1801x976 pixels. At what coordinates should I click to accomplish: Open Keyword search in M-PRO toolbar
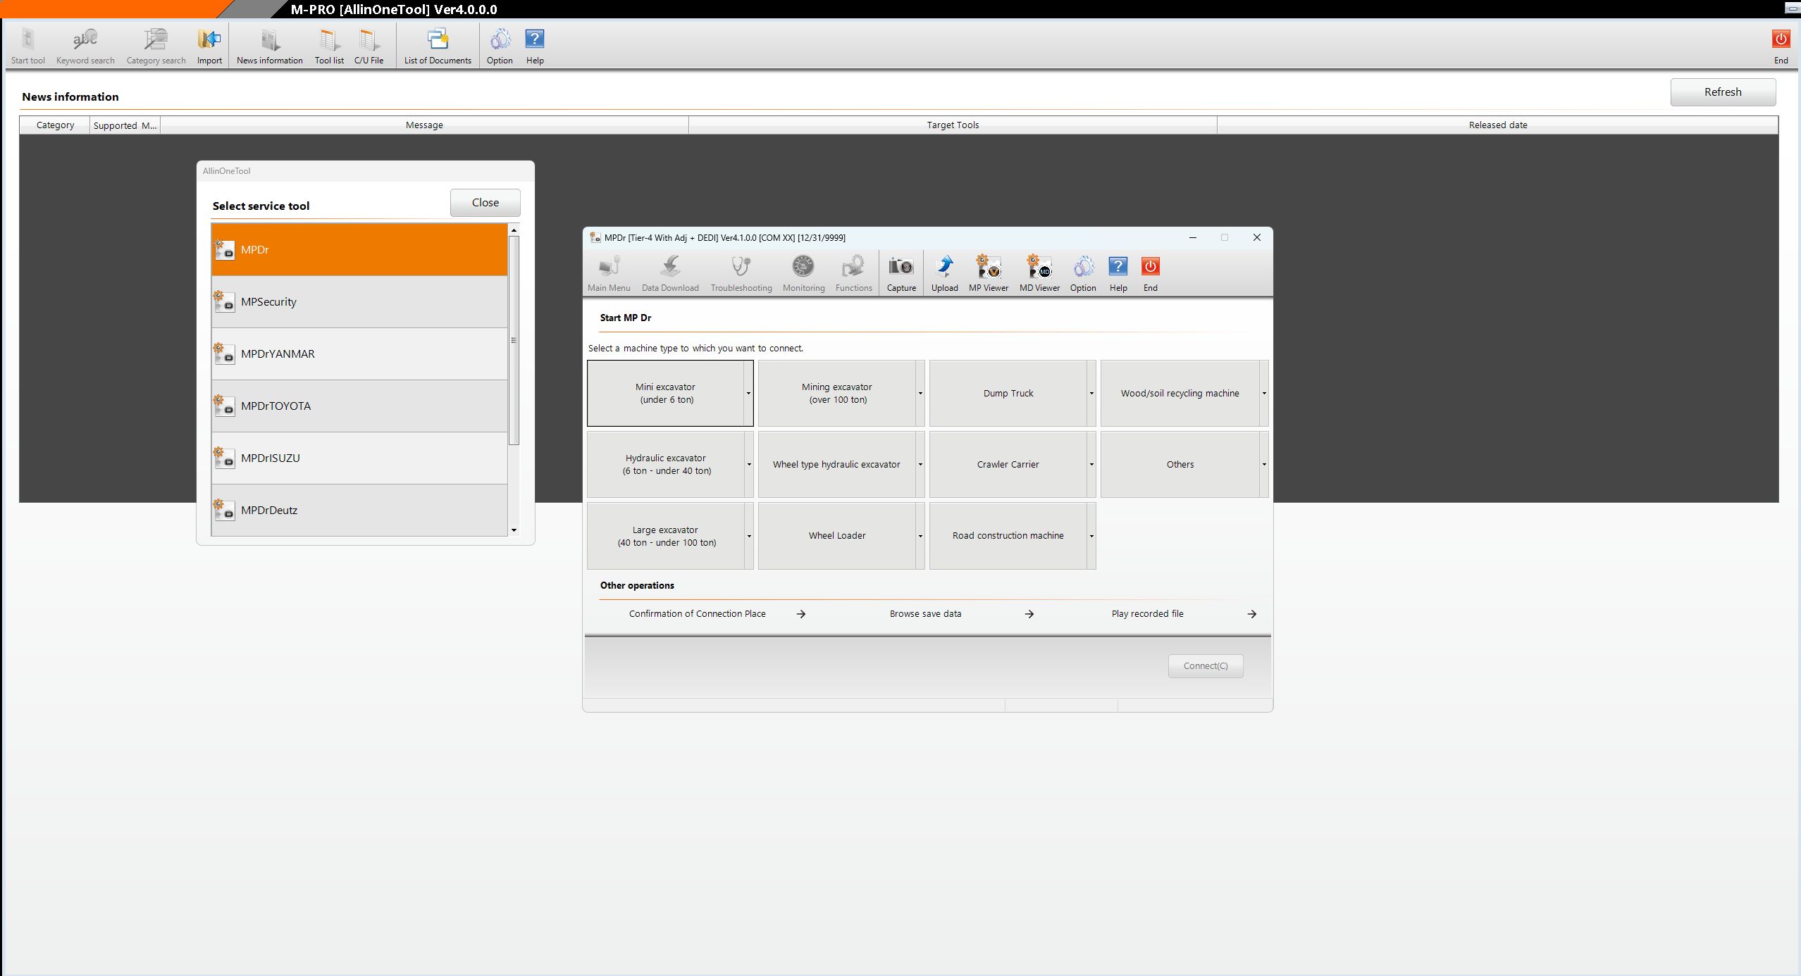click(x=85, y=46)
